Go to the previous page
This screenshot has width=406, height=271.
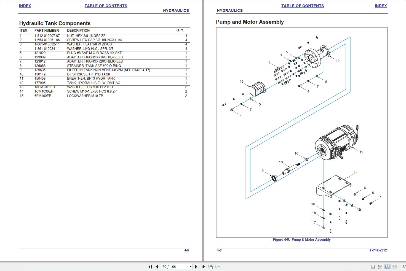(x=157, y=267)
